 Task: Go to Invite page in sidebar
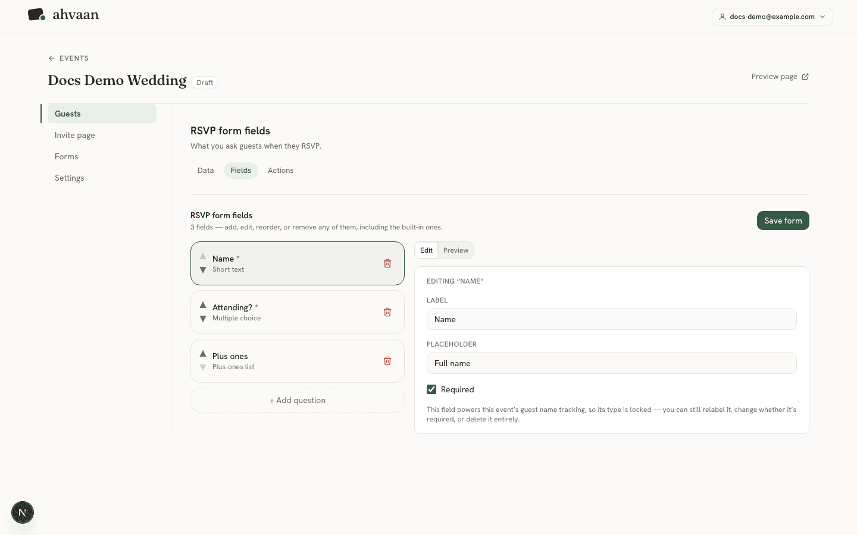click(x=102, y=135)
